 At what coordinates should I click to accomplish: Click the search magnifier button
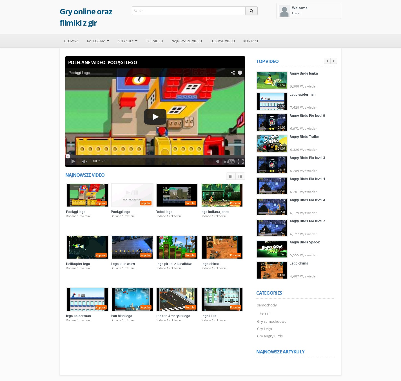[x=251, y=11]
